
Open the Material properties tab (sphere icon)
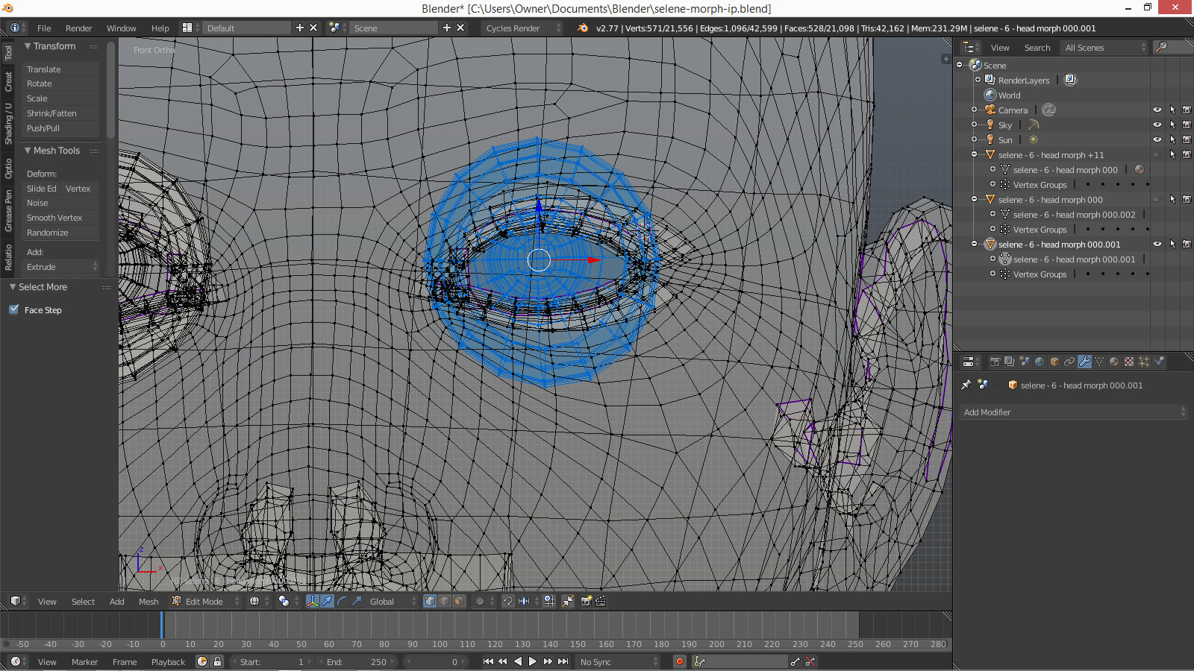[x=1114, y=362]
